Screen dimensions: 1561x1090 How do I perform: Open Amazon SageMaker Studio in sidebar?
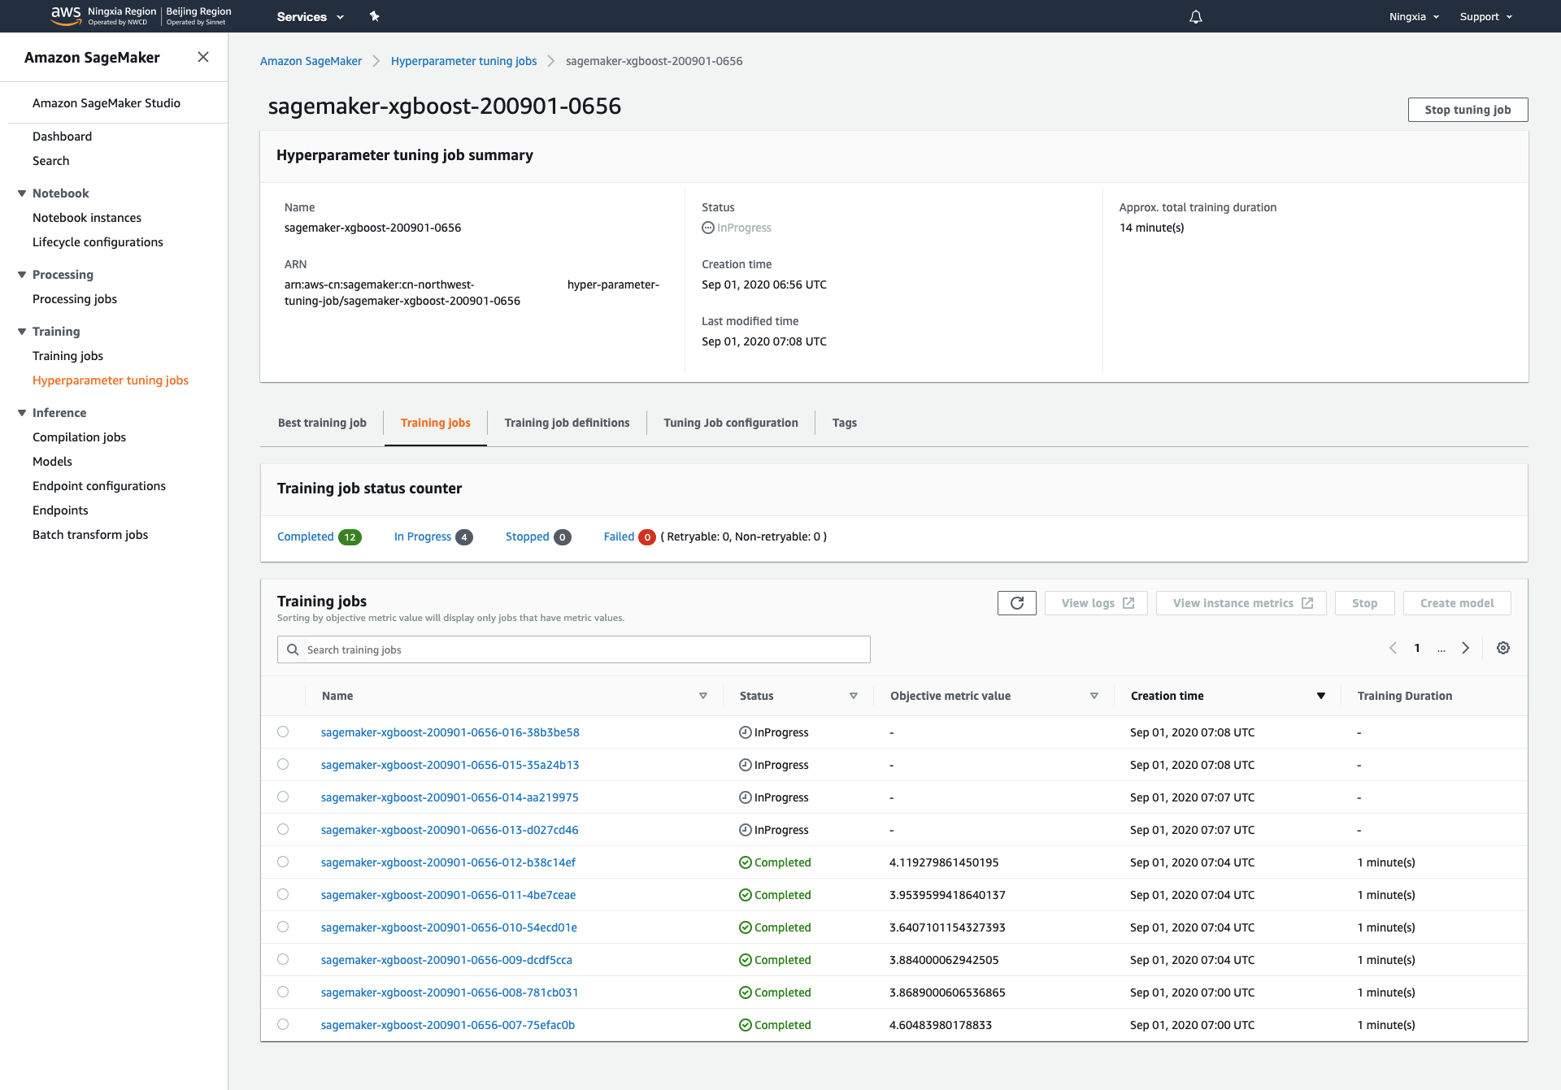pyautogui.click(x=107, y=103)
